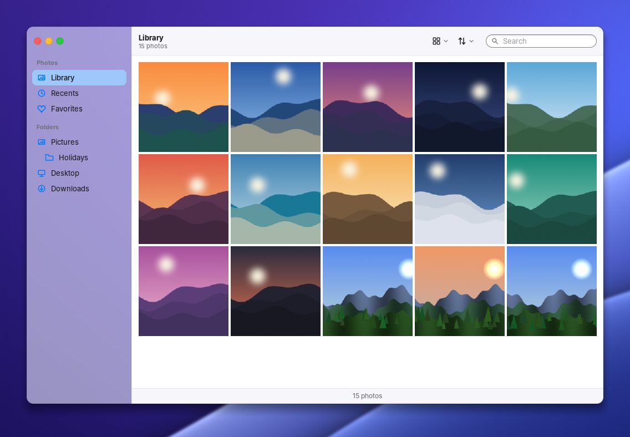Select the snowy white hills photo

pos(460,199)
